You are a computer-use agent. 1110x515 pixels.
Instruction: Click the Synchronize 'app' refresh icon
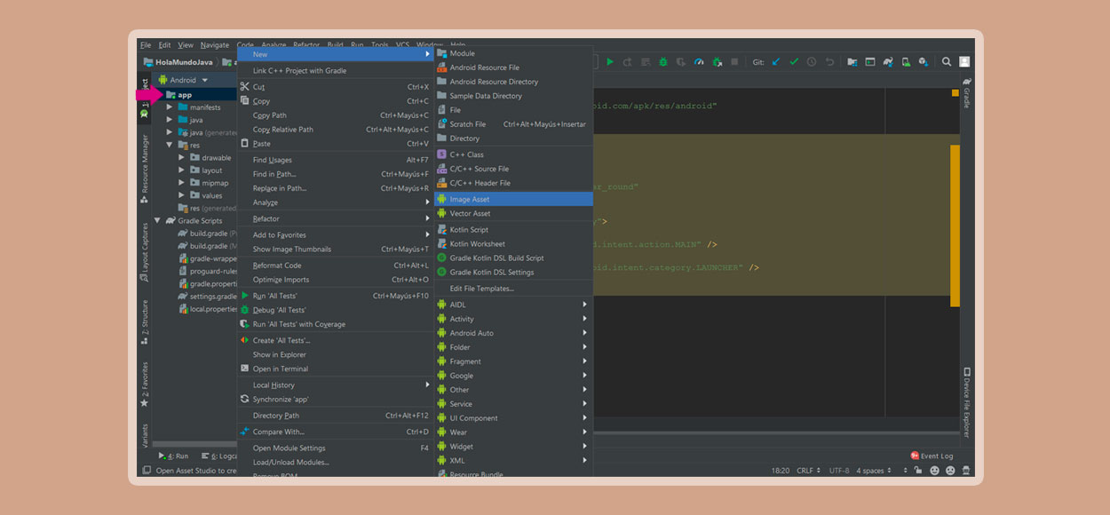(245, 400)
